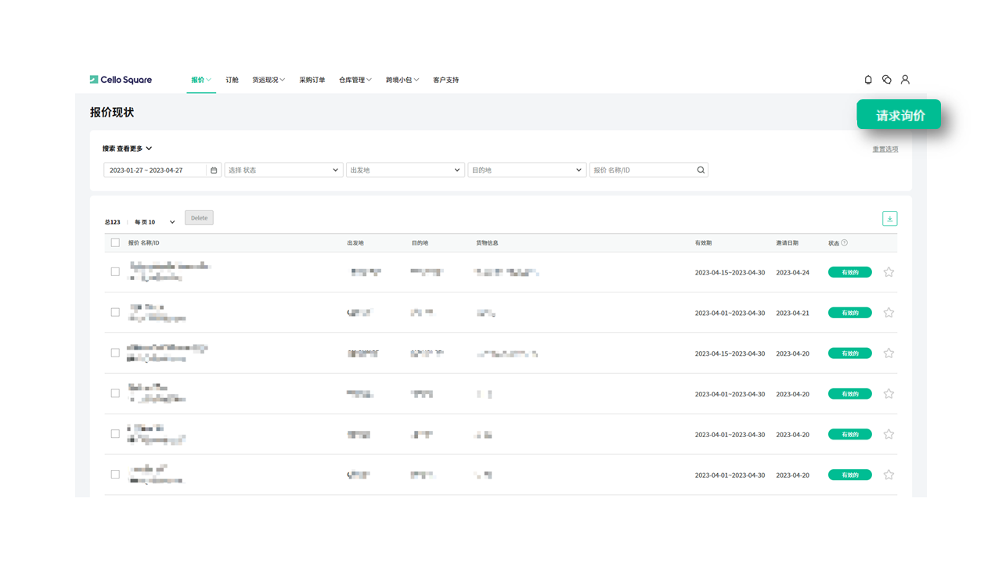Image resolution: width=1002 pixels, height=563 pixels.
Task: Open the chat messages icon
Action: click(x=887, y=80)
